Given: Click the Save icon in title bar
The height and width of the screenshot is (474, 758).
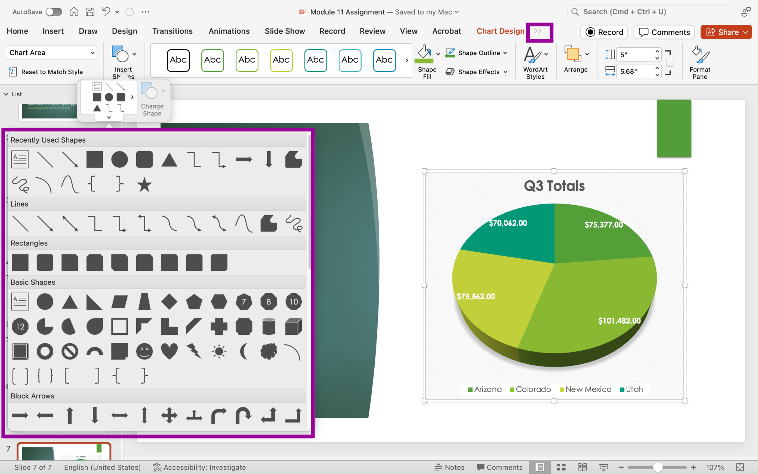Looking at the screenshot, I should pos(90,12).
